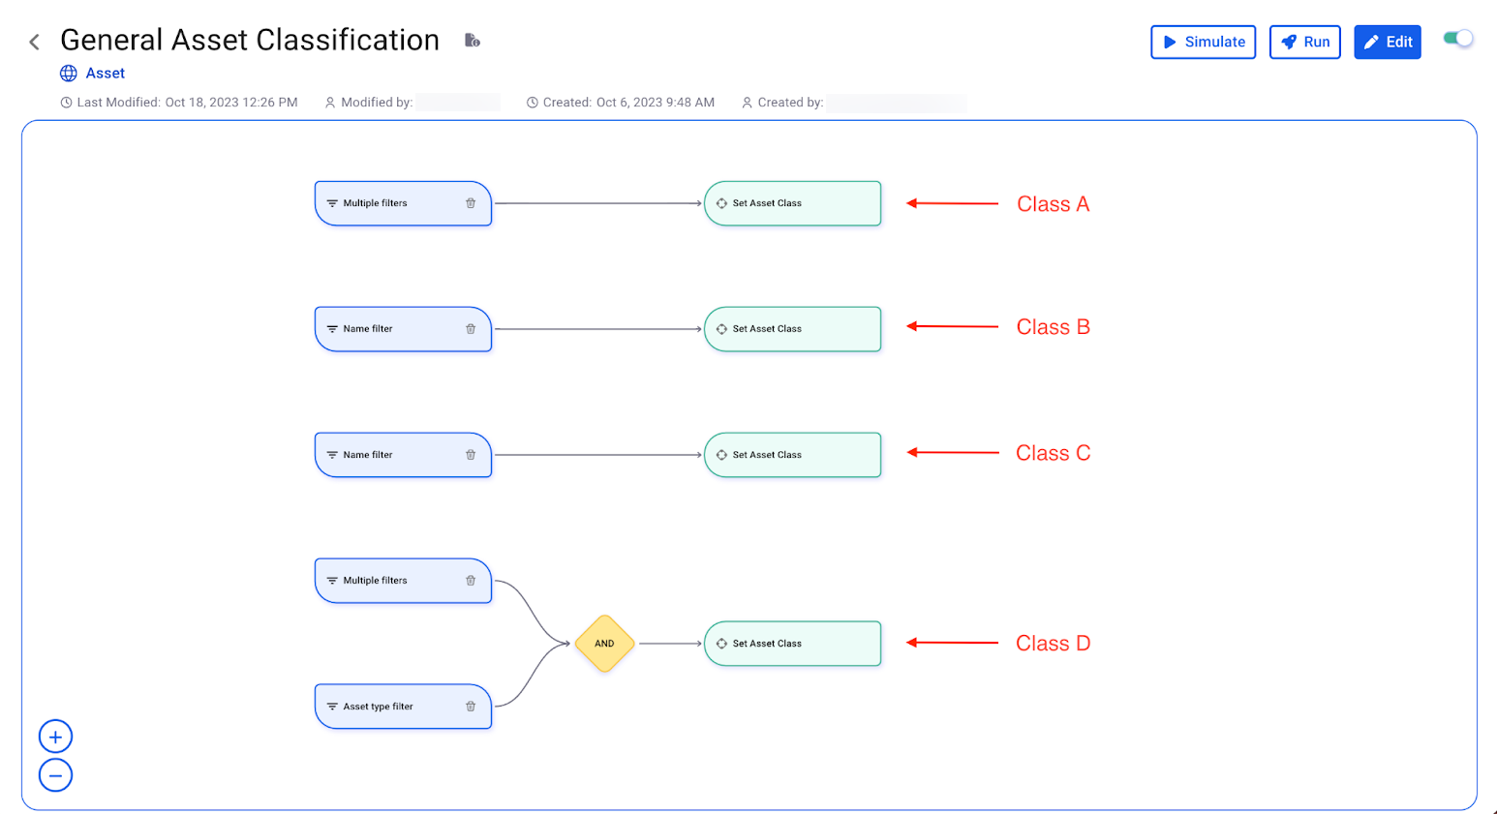Click the Edit button
Image resolution: width=1497 pixels, height=814 pixels.
[1387, 42]
